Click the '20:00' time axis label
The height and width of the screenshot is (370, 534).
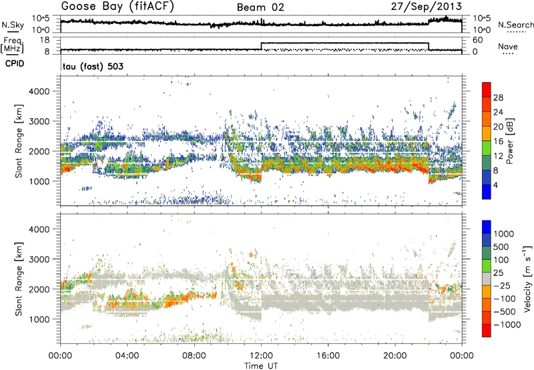click(395, 356)
